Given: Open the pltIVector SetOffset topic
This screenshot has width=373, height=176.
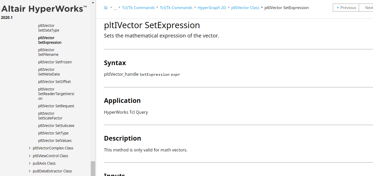Looking at the screenshot, I should tap(54, 82).
